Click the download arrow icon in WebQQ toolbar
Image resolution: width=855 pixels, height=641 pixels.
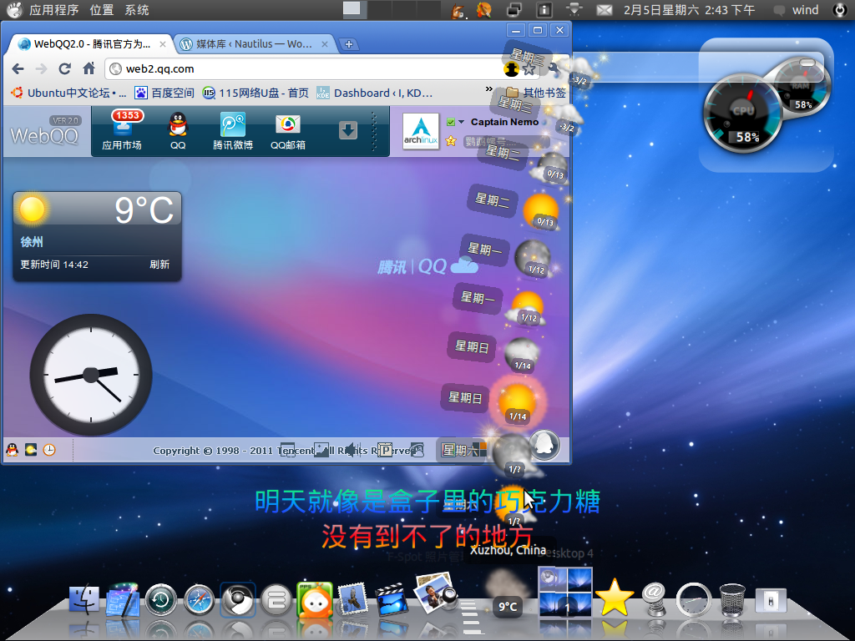(x=348, y=130)
